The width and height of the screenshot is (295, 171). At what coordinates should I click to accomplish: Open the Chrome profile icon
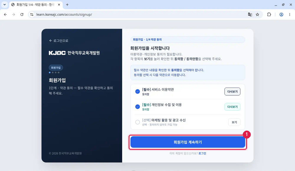(x=281, y=14)
